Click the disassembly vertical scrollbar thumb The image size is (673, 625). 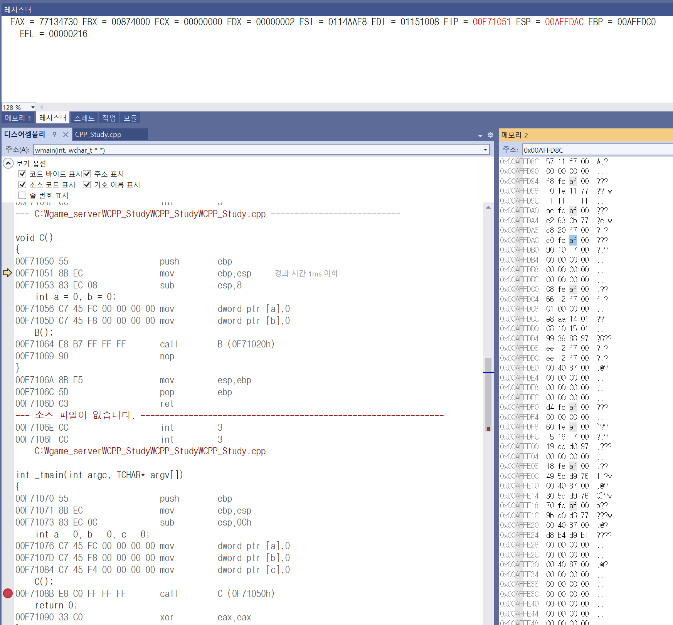point(488,395)
